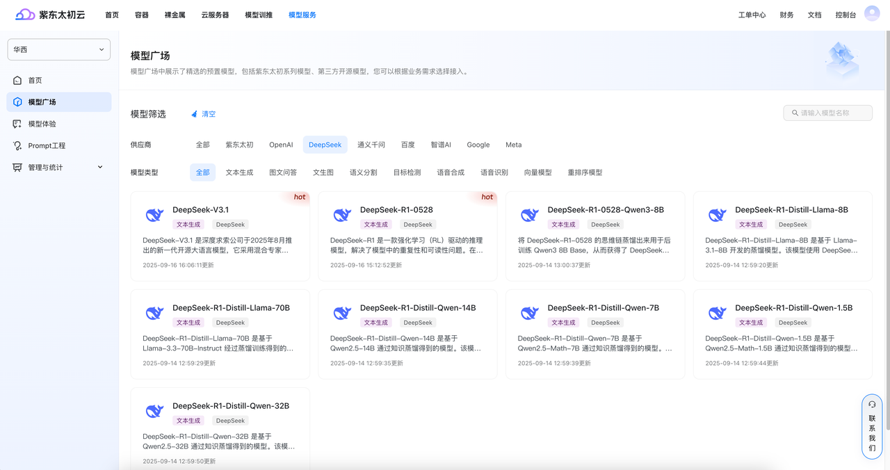Click the Prompt工程 lightbulb icon

point(17,146)
